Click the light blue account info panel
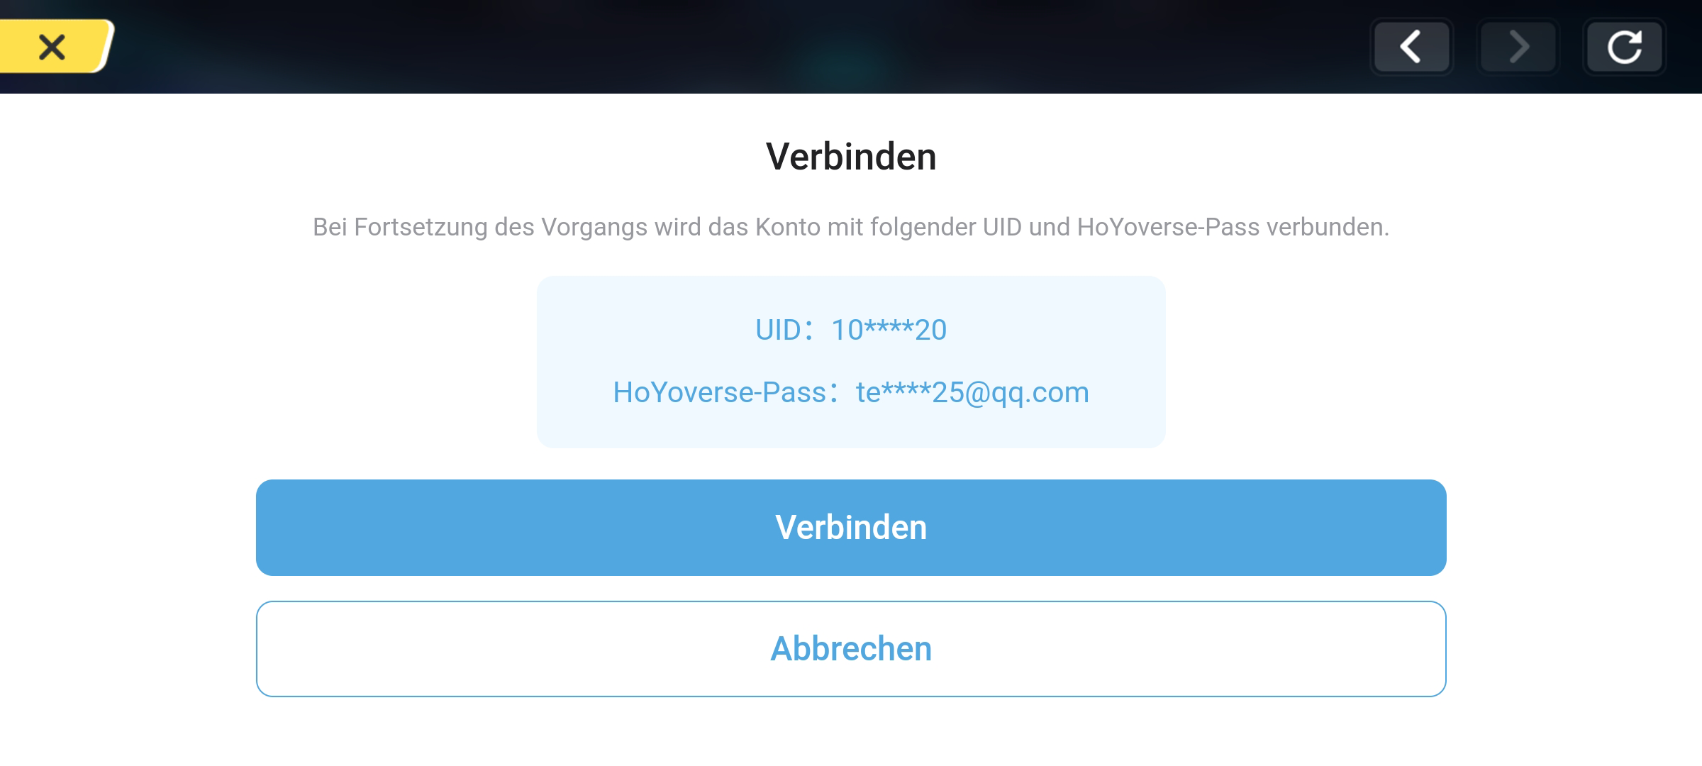Screen dimensions: 1702x766 tap(851, 362)
